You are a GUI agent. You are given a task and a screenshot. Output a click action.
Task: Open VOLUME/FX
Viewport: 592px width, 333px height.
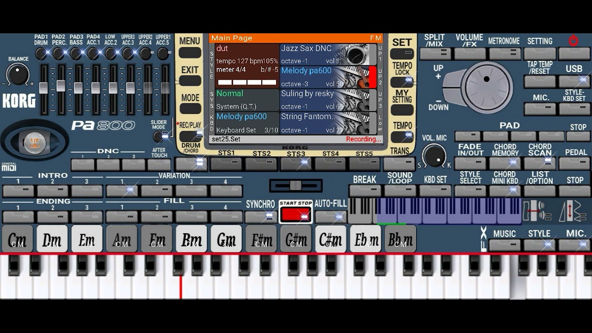470,54
